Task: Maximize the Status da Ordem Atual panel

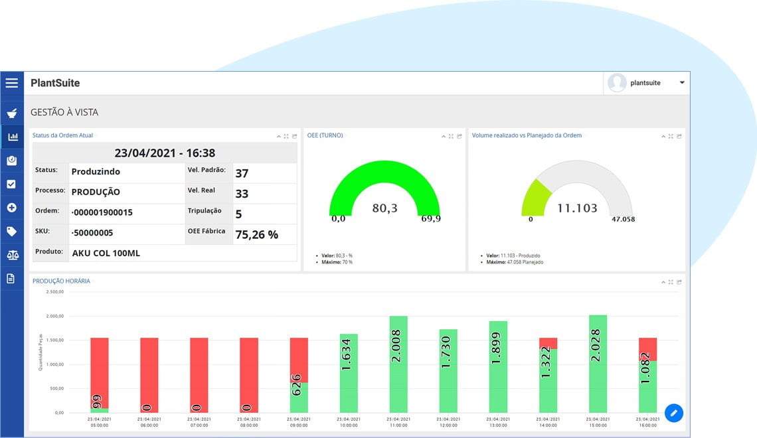Action: point(286,137)
